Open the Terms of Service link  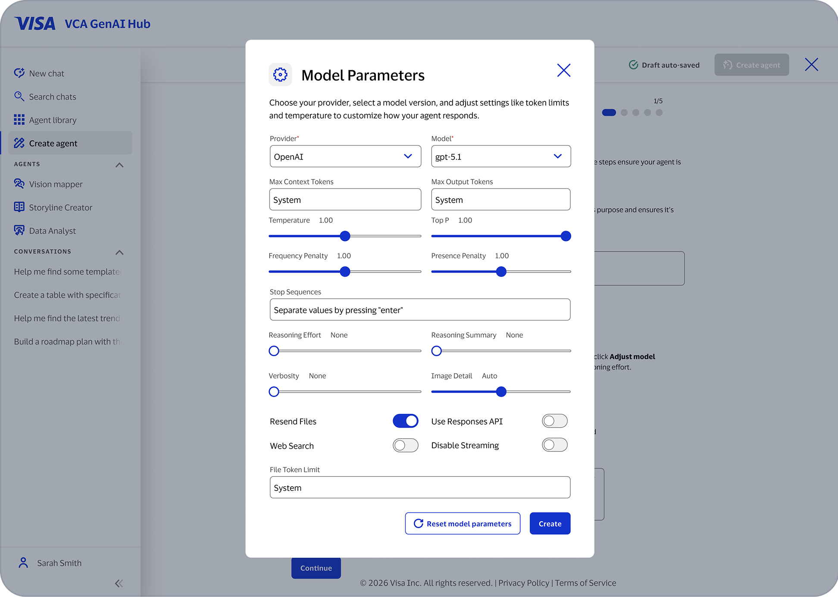coord(585,583)
